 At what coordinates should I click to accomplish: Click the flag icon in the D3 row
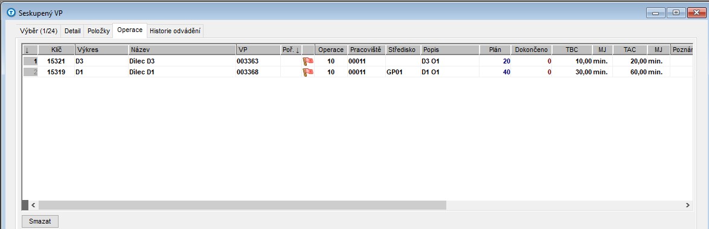point(308,61)
